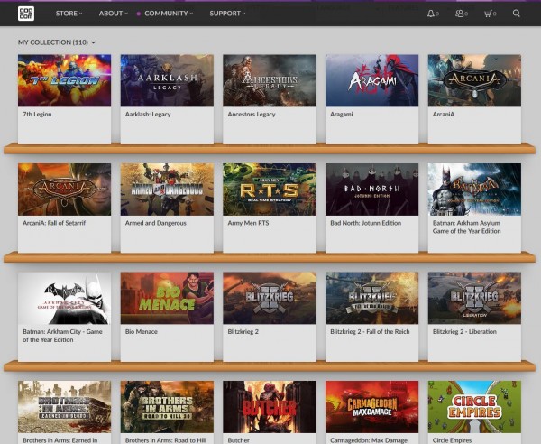Open Batman Arkham Asylum cover
Viewport: 541px width, 444px height.
pos(474,190)
